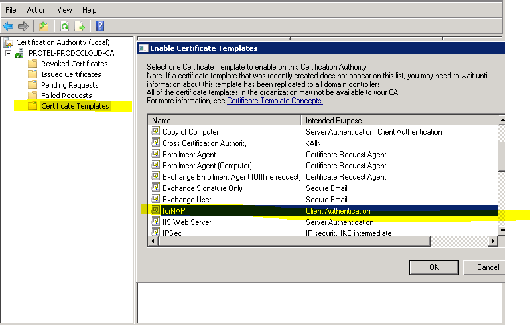Click the Back arrow in the toolbar
The image size is (530, 325).
(8, 26)
